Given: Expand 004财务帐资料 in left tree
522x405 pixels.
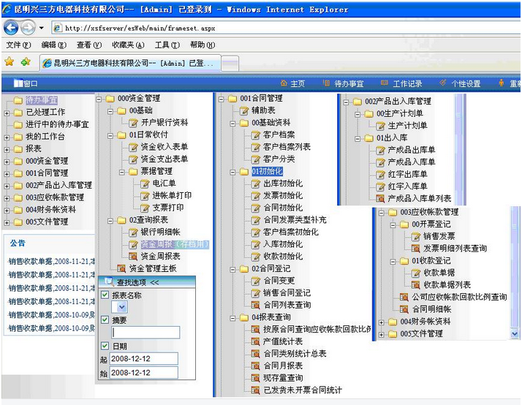Looking at the screenshot, I should [7, 211].
